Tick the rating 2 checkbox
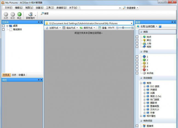 [137, 60]
